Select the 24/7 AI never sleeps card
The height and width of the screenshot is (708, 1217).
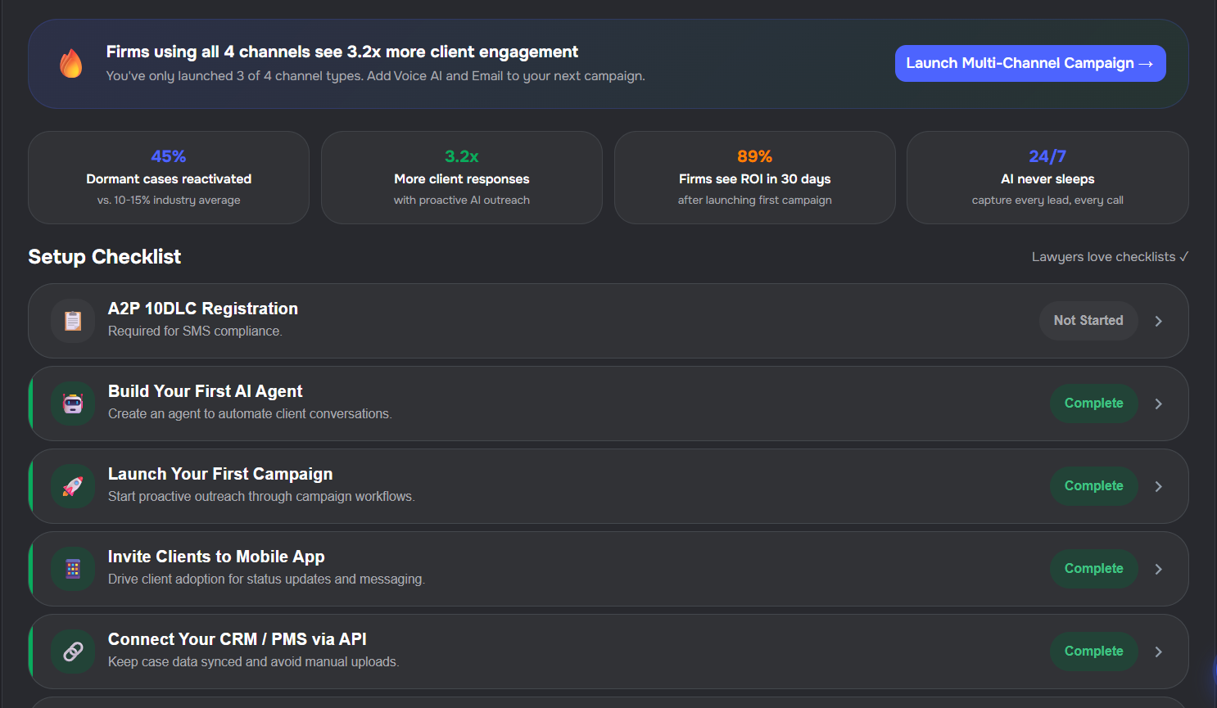pyautogui.click(x=1047, y=178)
